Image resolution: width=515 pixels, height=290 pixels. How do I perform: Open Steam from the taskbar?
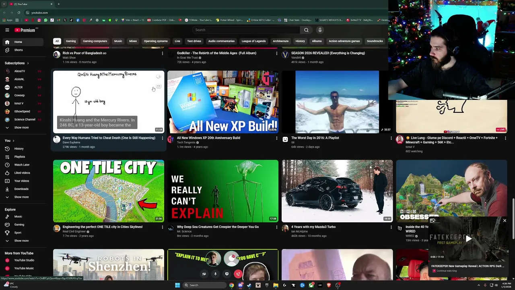[x=249, y=285]
